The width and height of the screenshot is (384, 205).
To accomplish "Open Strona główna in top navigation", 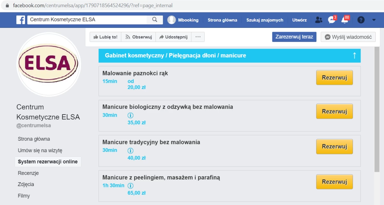I will pyautogui.click(x=222, y=20).
